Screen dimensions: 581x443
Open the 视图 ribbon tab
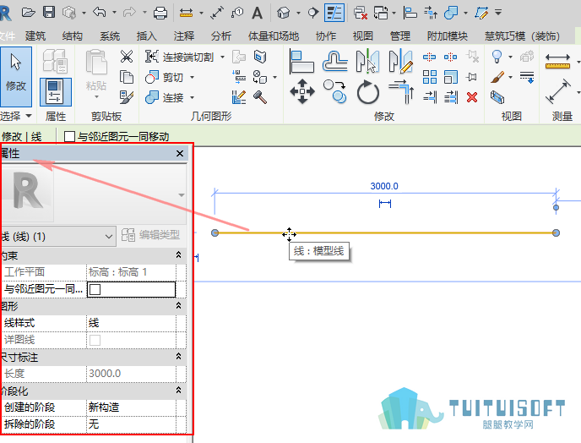363,36
